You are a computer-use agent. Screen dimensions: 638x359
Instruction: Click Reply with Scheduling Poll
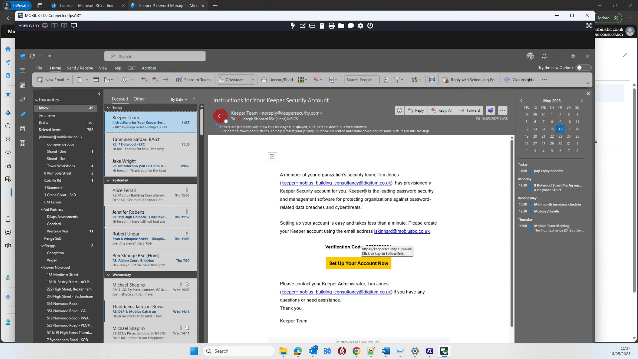(470, 80)
